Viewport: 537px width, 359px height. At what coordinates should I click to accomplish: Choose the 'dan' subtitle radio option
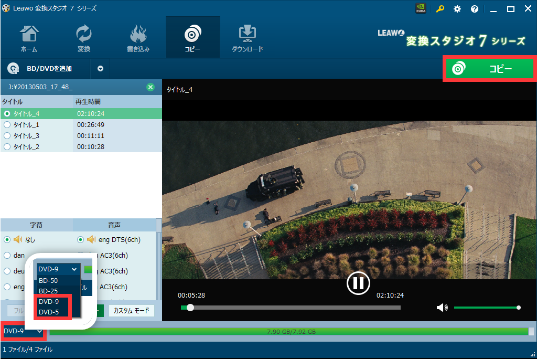(7, 256)
